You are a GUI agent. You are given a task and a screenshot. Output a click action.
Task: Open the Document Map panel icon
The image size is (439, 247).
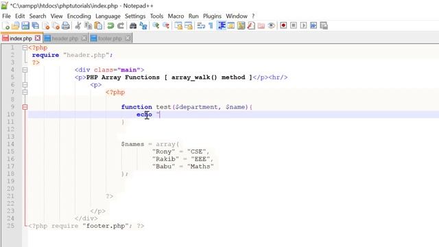pos(241,26)
